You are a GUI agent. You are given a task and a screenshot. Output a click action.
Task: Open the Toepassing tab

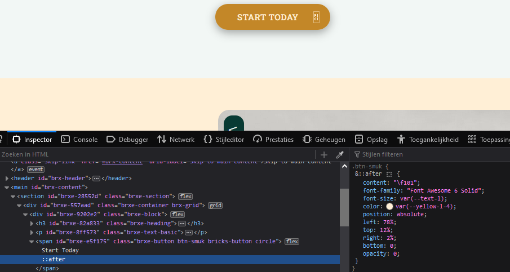[489, 140]
